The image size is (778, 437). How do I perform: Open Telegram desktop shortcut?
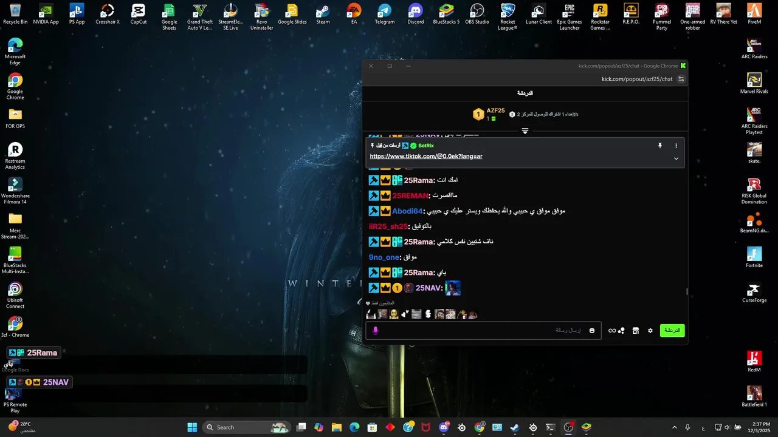(x=385, y=14)
